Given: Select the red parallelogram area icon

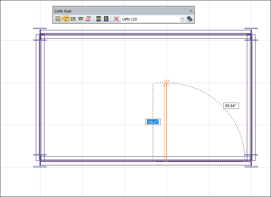Looking at the screenshot, I should click(x=88, y=19).
